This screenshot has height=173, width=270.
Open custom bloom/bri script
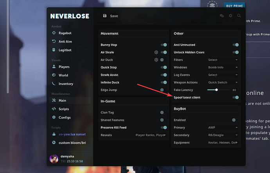[x=72, y=143]
